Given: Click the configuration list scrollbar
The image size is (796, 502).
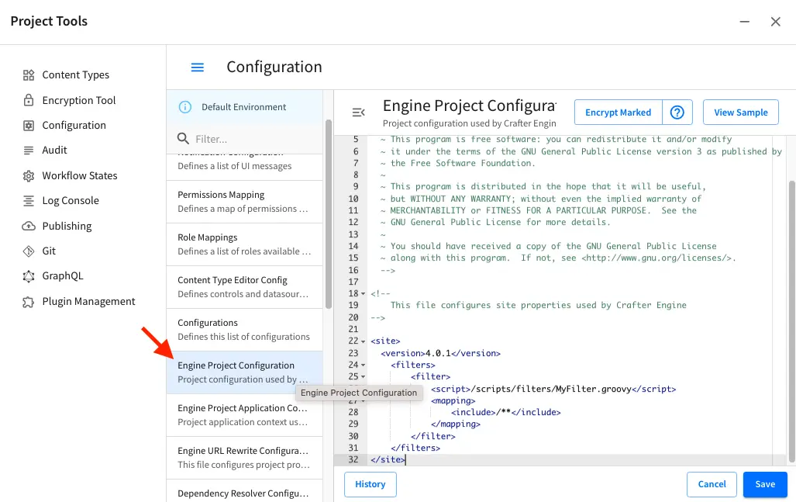Looking at the screenshot, I should click(x=329, y=213).
